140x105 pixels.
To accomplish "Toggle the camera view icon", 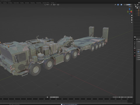I will (132, 20).
